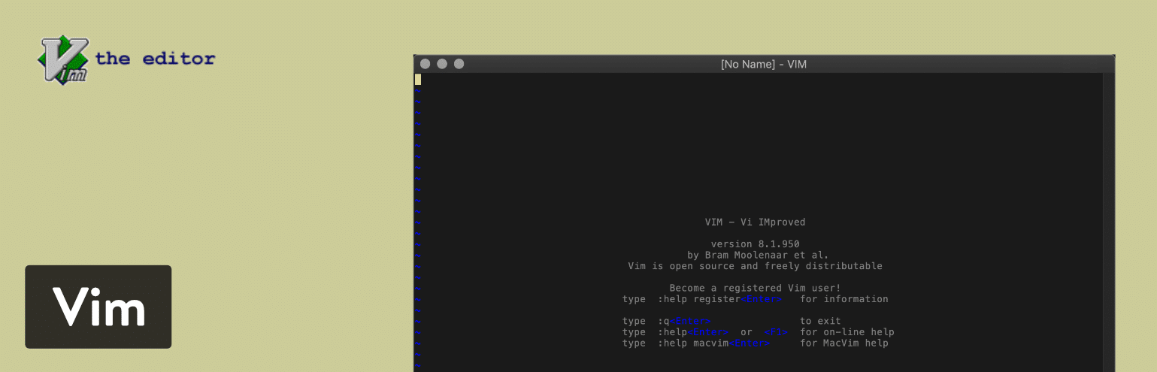This screenshot has height=372, width=1157.
Task: Close the MacVim window
Action: [425, 64]
